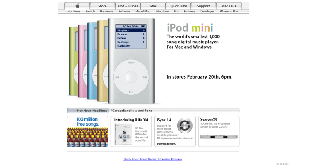This screenshot has height=165, width=316.
Task: Click the Browse arrow on iPod screen
Action: [144, 34]
